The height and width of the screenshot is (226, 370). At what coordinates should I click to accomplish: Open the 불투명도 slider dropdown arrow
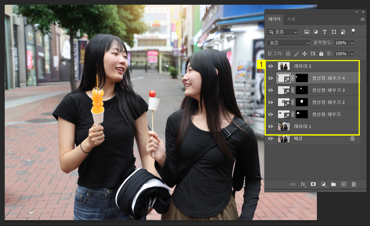pyautogui.click(x=352, y=43)
